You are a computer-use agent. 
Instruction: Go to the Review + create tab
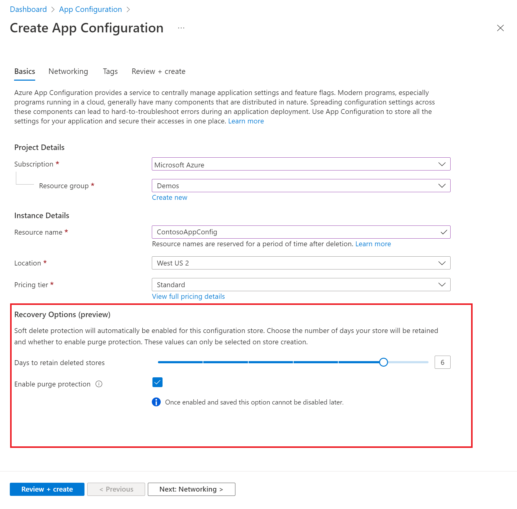pos(158,71)
